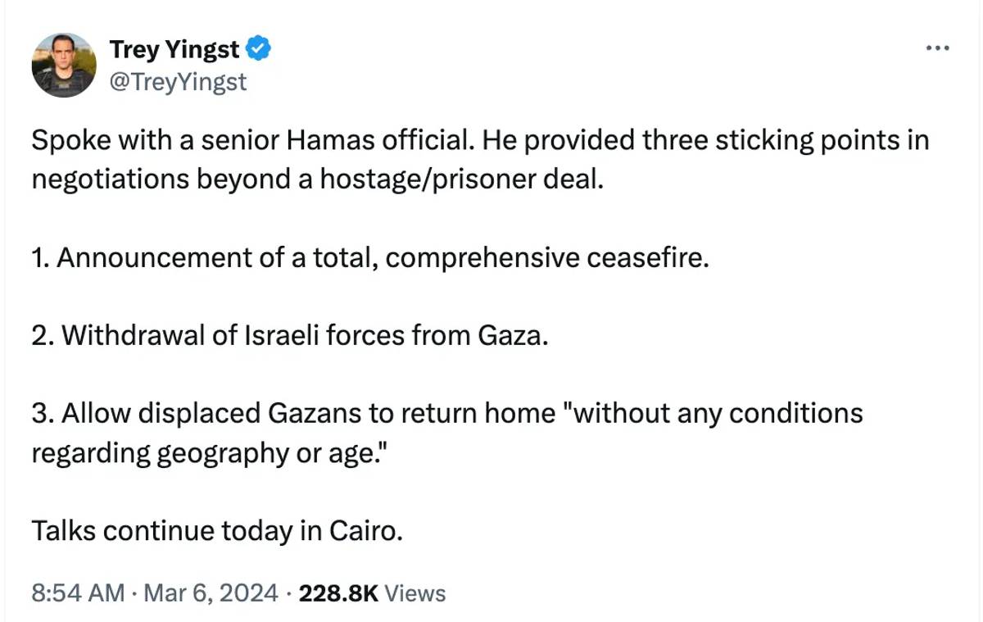Image resolution: width=983 pixels, height=622 pixels.
Task: Click the sentence 'Talks continue today in Cairo.'
Action: 217,531
